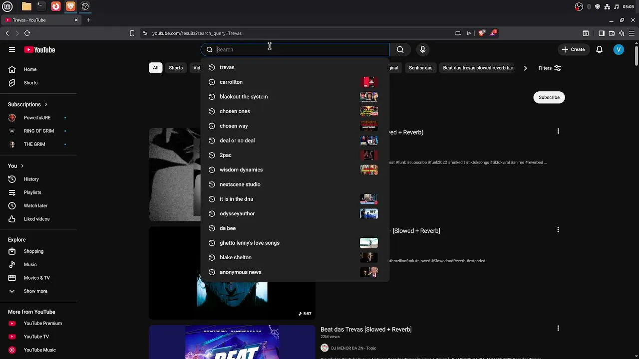Choose the 2pac suggestion
Viewport: 639px width, 359px height.
[x=295, y=155]
